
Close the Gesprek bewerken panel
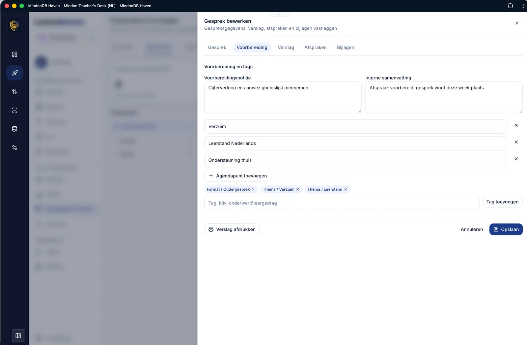click(517, 23)
